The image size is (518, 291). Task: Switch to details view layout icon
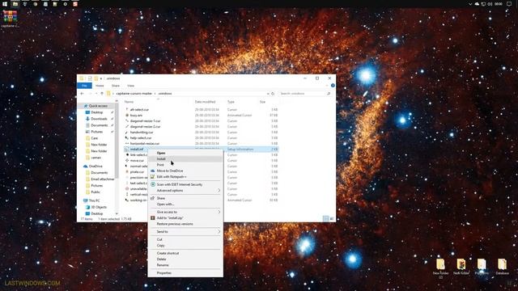(x=325, y=219)
